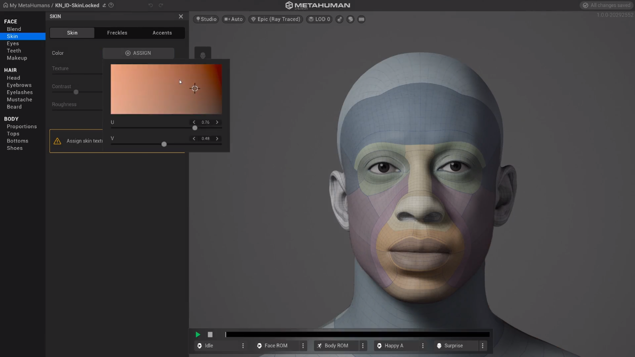
Task: Open the Eyebrows section
Action: point(19,85)
